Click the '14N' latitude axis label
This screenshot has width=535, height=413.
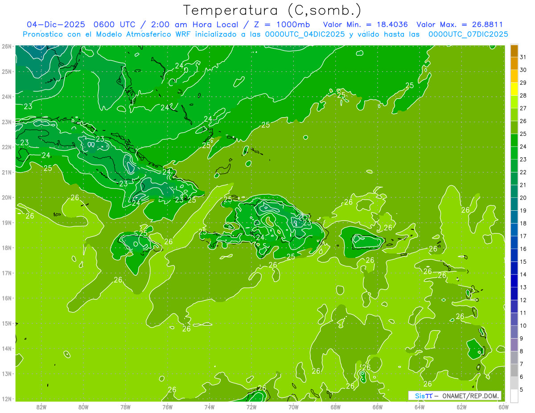click(7, 348)
